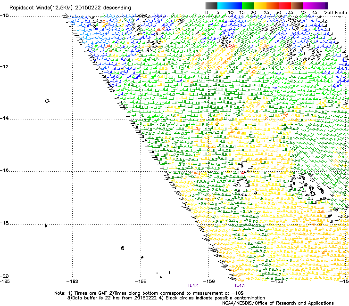Click the -12 latitude axis label
This screenshot has height=306, width=349.
[x=4, y=67]
